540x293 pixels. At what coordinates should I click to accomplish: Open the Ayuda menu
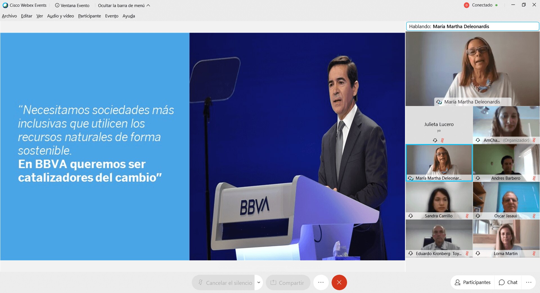[129, 16]
